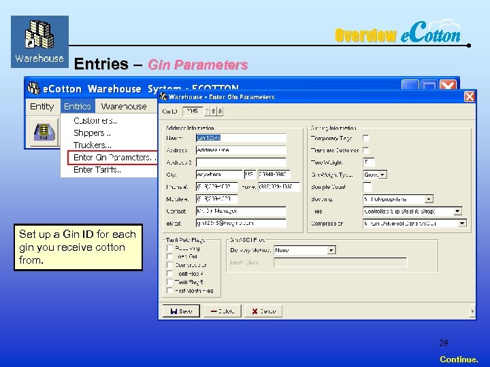The width and height of the screenshot is (490, 367).
Task: Click the Continue link
Action: [x=459, y=360]
